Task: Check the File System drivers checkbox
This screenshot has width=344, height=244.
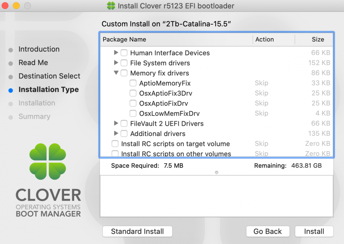Action: point(124,63)
